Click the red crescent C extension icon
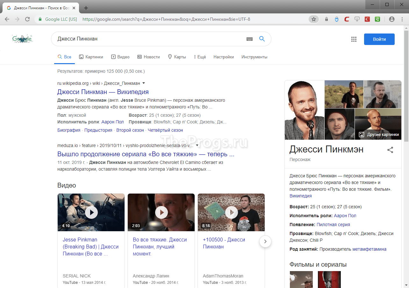Screen dimensions: 409x288 [x=347, y=19]
